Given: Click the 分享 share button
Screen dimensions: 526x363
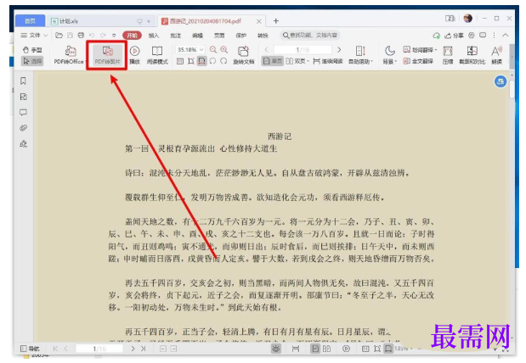Looking at the screenshot, I should click(455, 35).
